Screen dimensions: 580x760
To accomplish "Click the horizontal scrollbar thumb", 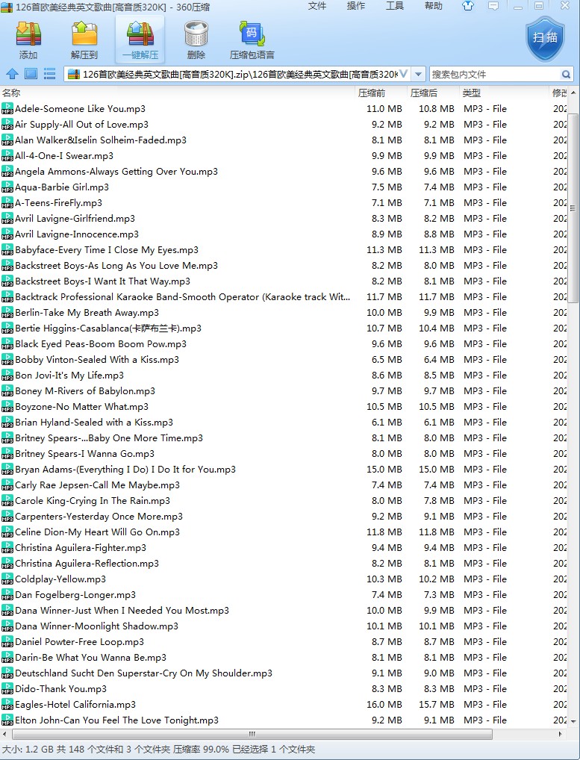I will point(251,734).
